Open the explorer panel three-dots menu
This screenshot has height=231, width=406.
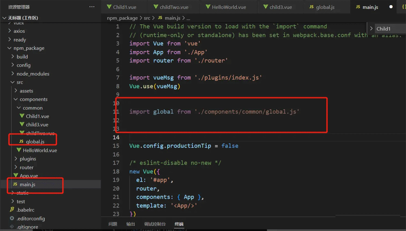(92, 7)
